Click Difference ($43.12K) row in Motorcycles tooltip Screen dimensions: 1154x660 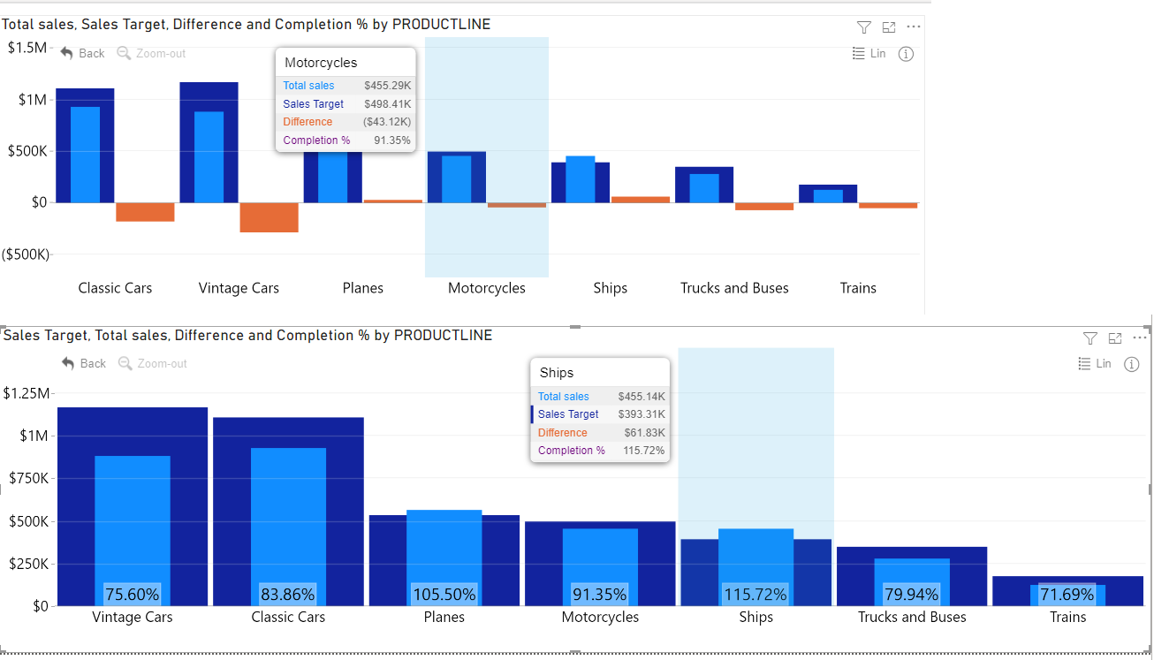pos(346,122)
